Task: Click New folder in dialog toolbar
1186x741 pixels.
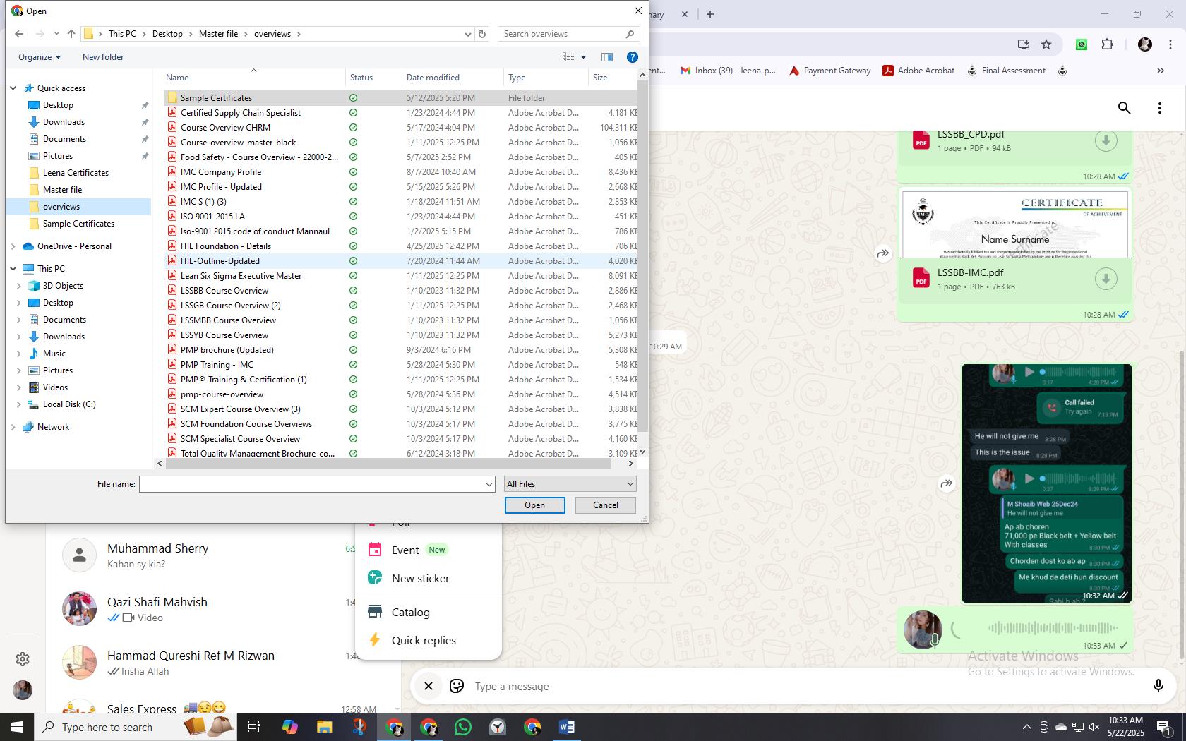Action: pos(103,57)
